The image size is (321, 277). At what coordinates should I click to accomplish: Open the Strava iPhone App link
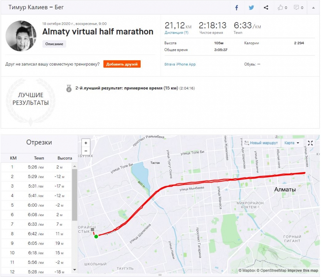click(180, 64)
